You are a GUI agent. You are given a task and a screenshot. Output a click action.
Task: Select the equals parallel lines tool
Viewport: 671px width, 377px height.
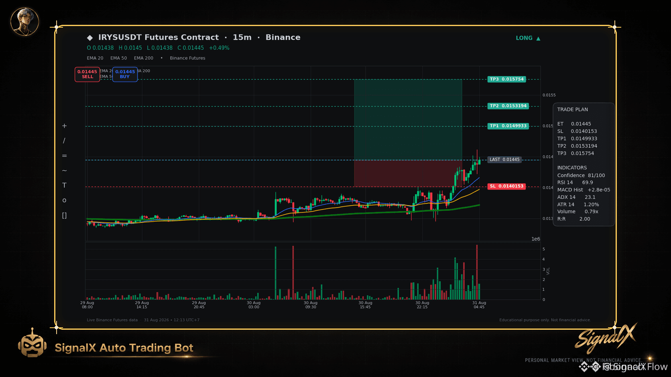[64, 155]
